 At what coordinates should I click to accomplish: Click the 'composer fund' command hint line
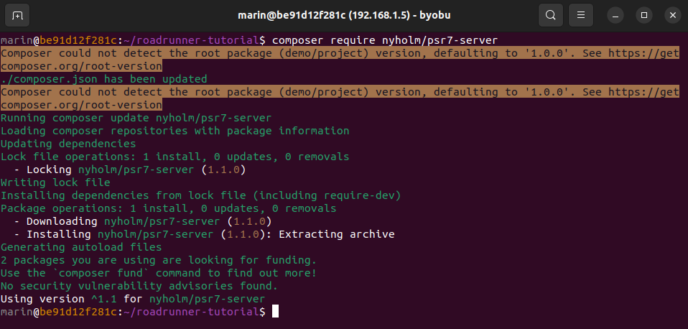click(x=159, y=273)
